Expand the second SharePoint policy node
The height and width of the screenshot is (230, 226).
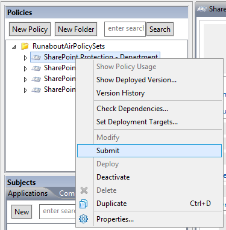25,68
